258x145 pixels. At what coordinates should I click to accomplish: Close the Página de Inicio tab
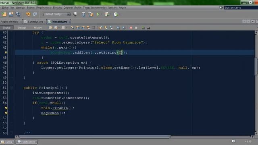[21, 22]
